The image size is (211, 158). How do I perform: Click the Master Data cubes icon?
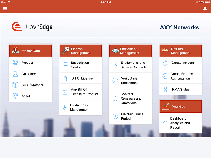(16, 51)
